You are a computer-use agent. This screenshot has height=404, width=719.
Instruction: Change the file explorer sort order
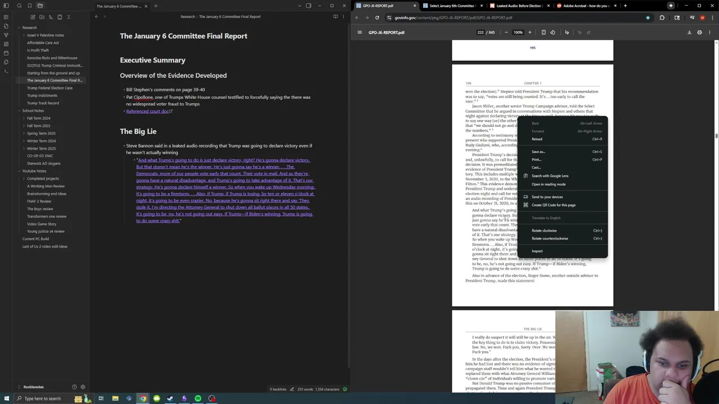coord(51,17)
